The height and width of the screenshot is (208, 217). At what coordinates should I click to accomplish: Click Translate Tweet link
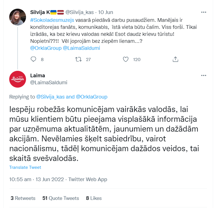pos(25,167)
